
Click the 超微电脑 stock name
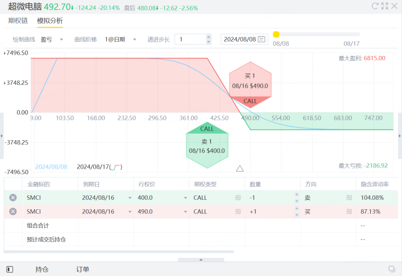click(25, 7)
